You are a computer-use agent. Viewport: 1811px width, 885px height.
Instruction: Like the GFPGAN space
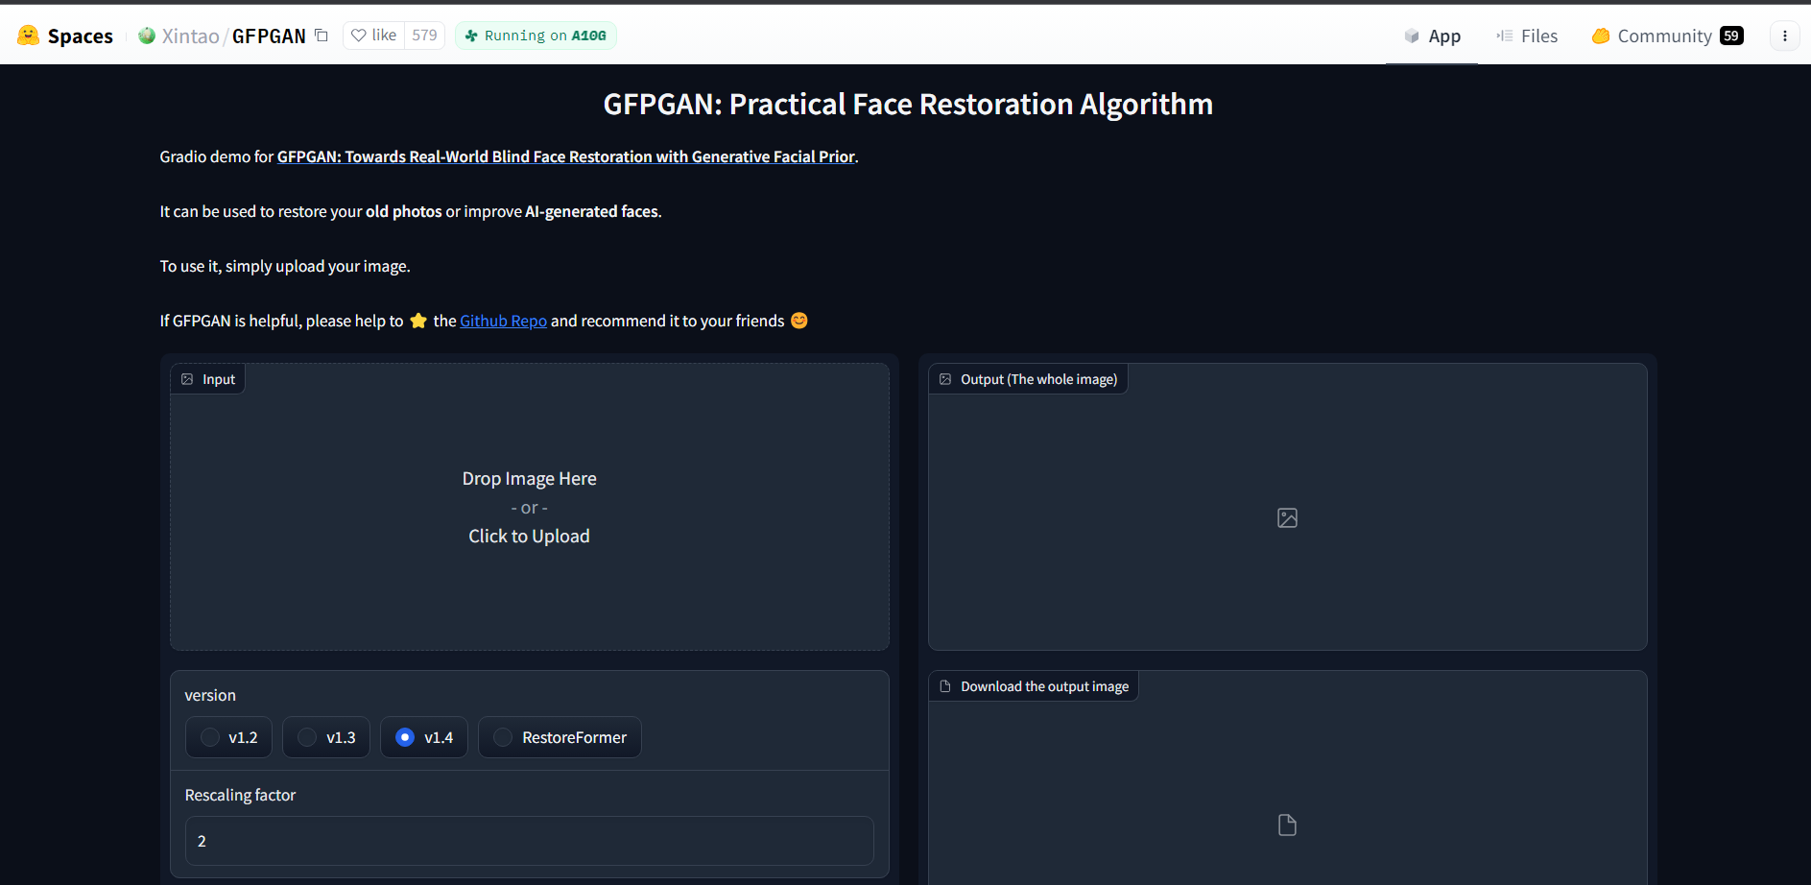click(x=374, y=36)
